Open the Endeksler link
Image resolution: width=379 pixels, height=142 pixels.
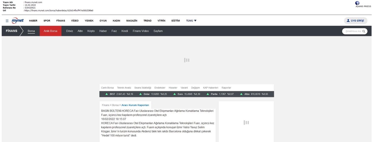tap(160, 88)
